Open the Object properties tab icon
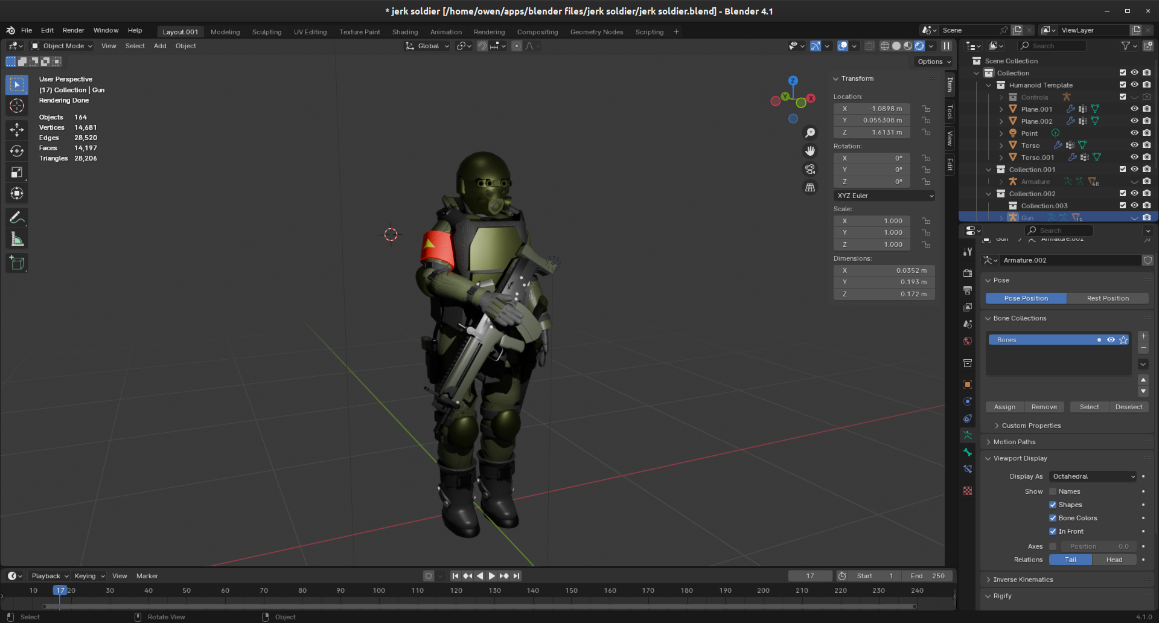Screen dimensions: 1159x623 [x=968, y=385]
